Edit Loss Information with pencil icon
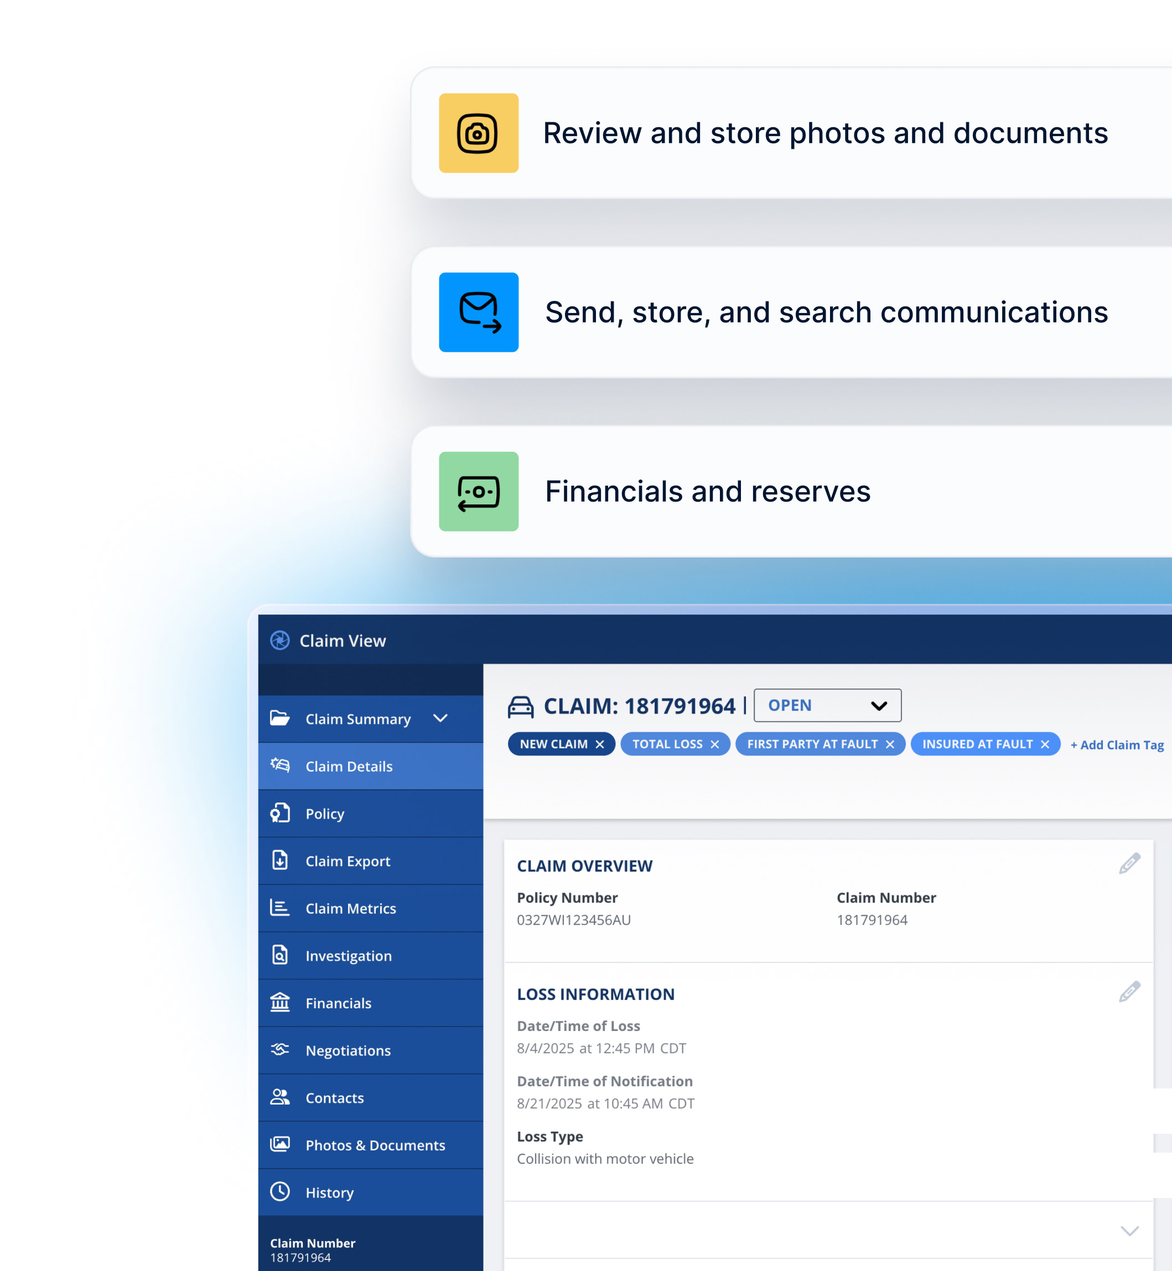Image resolution: width=1172 pixels, height=1271 pixels. coord(1129,992)
